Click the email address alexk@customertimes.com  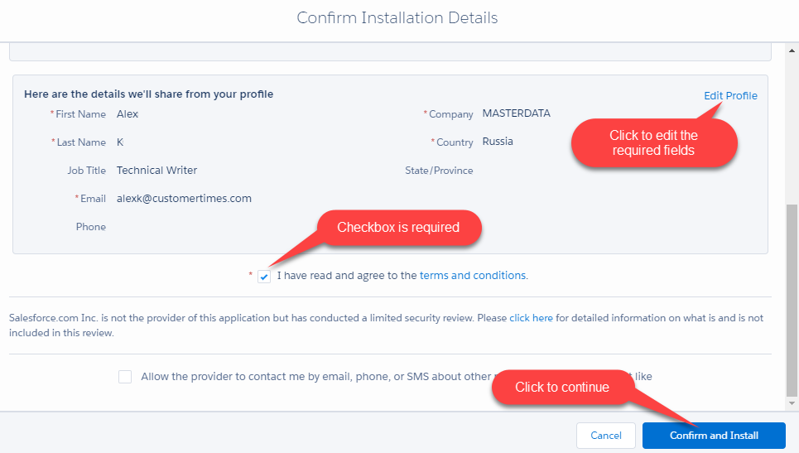(x=184, y=199)
